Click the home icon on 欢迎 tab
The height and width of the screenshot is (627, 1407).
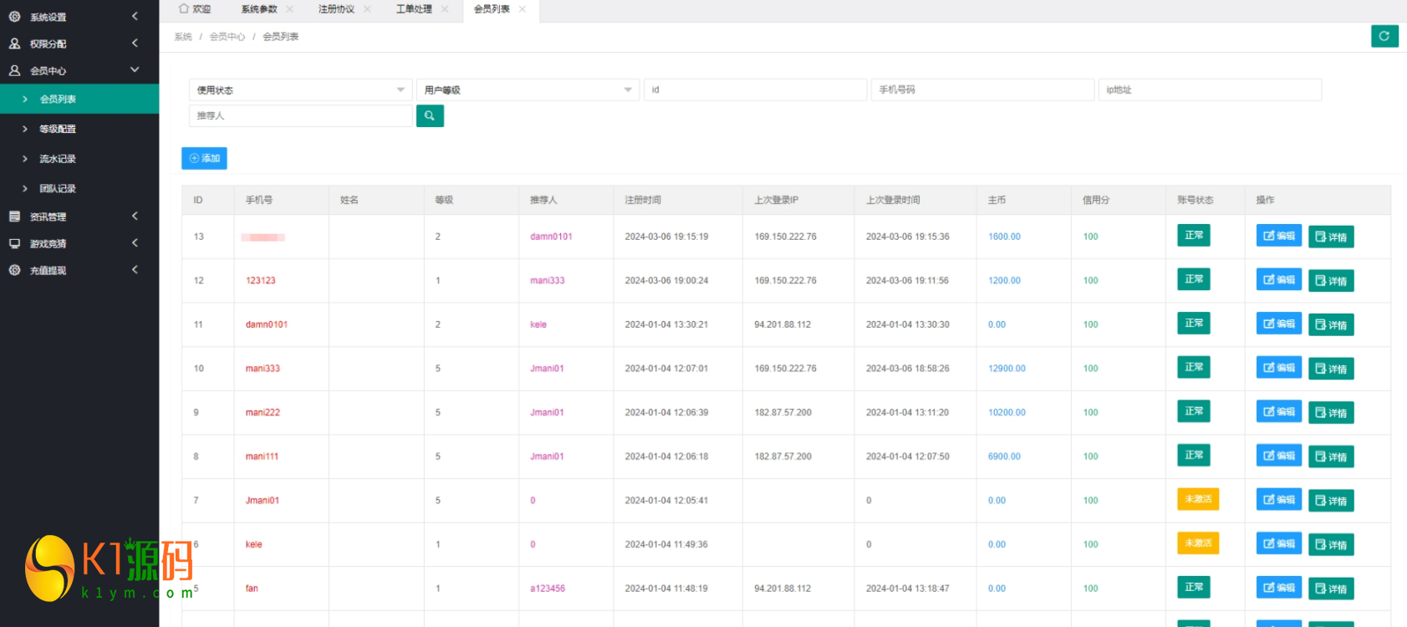[184, 8]
